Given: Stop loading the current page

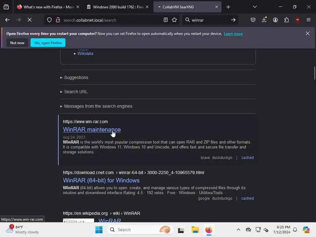Looking at the screenshot, I should [30, 20].
